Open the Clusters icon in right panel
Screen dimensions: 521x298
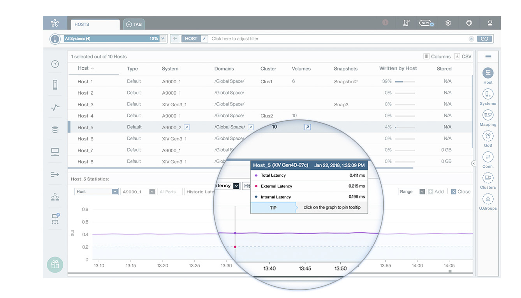(x=488, y=178)
